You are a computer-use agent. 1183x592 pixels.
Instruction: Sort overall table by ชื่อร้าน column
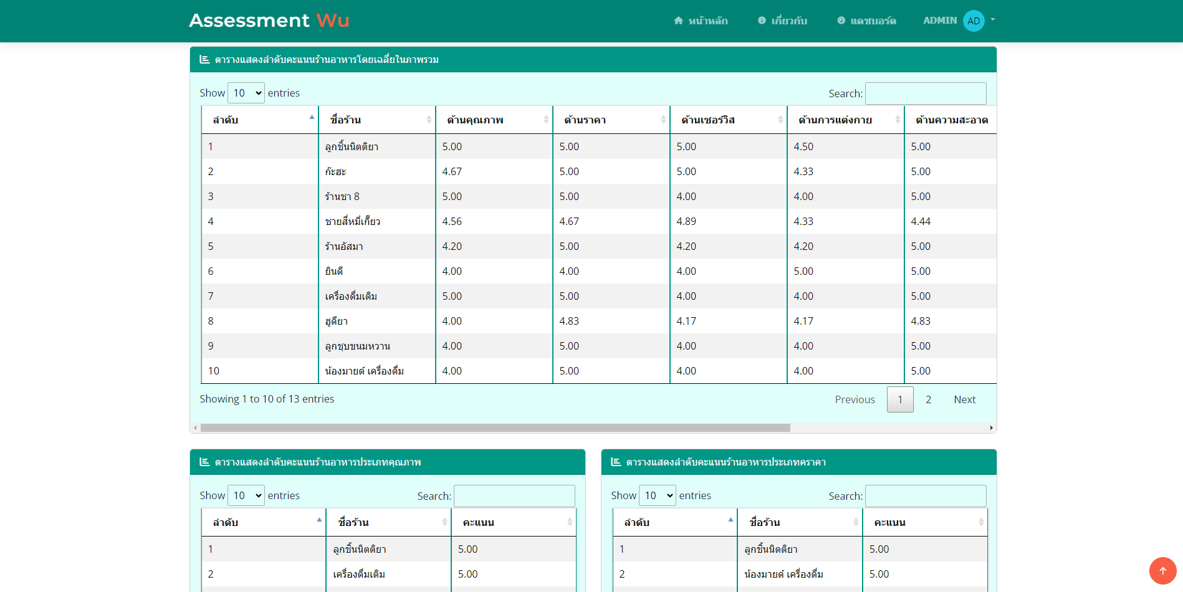pyautogui.click(x=376, y=120)
